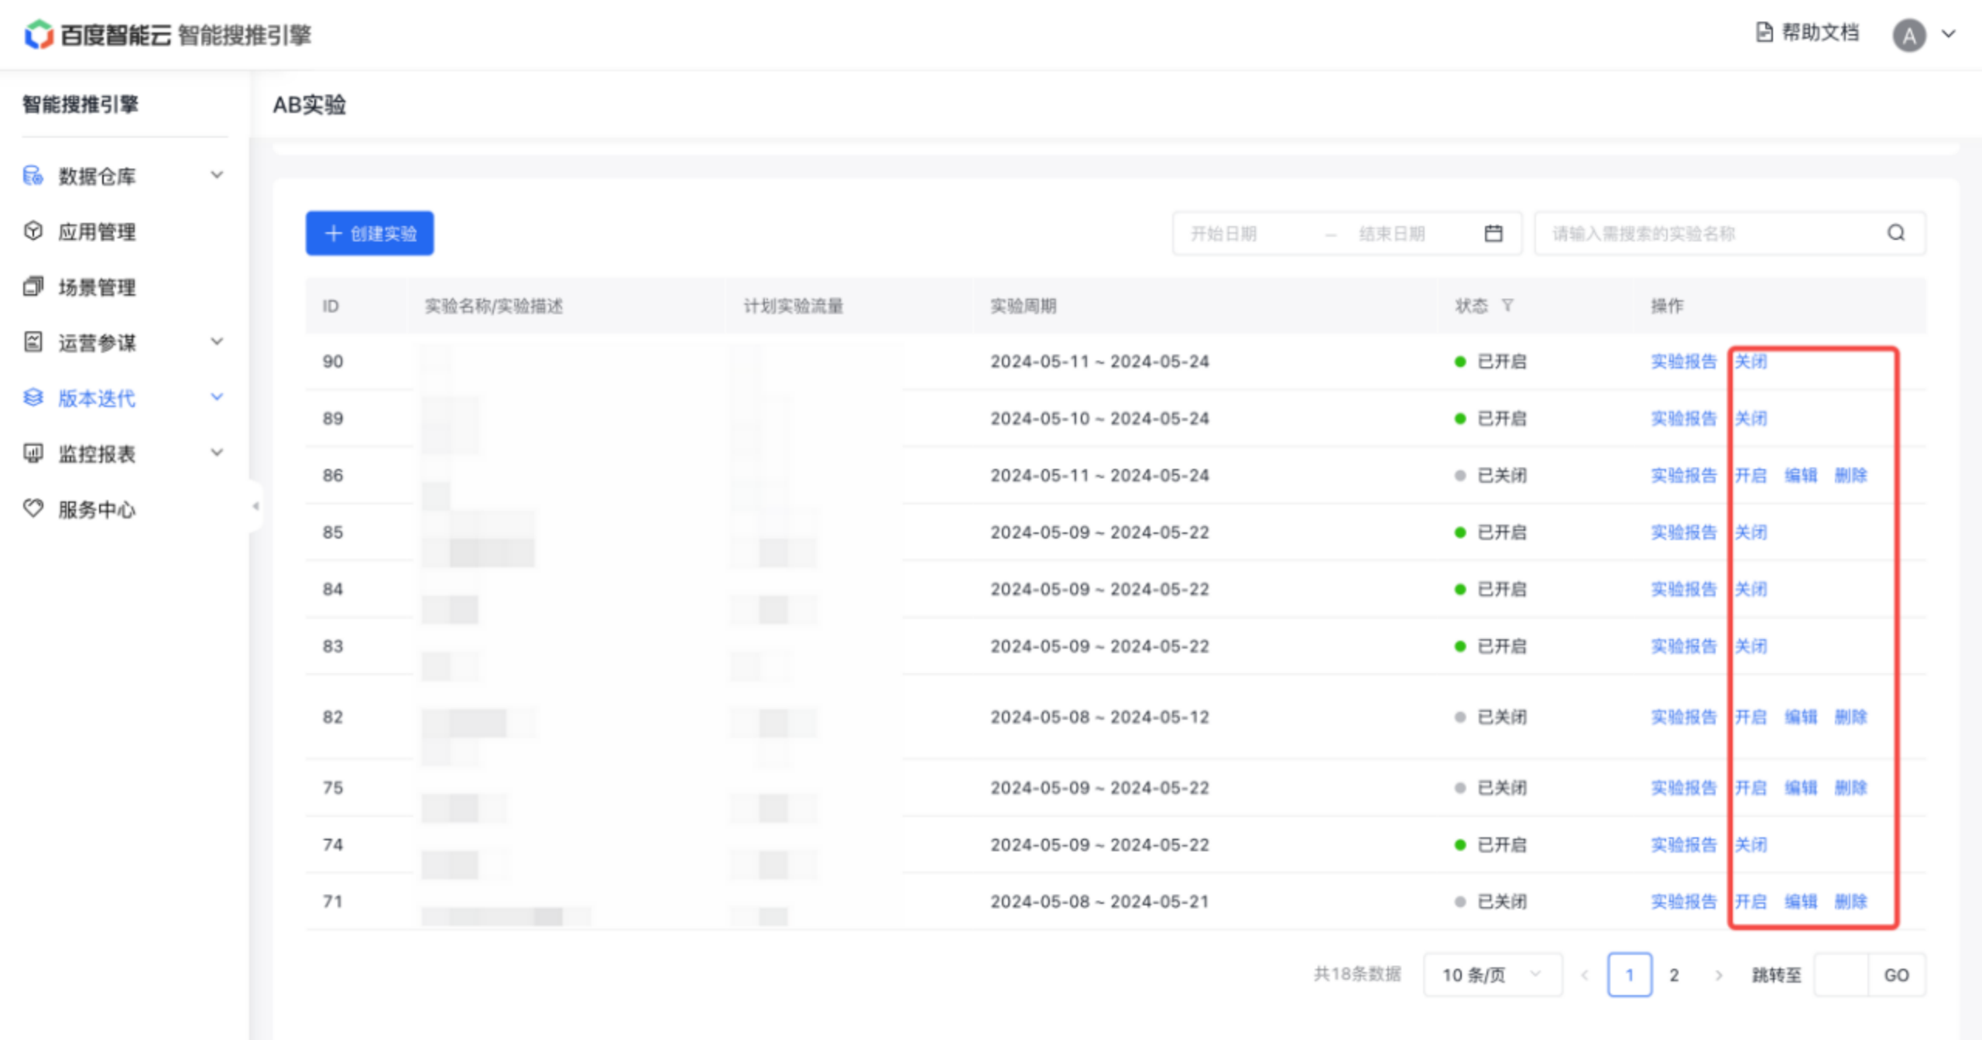Expand the 数据仓库 chevron
The image size is (1982, 1040).
tap(218, 175)
